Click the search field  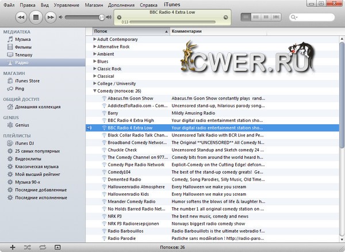click(x=312, y=17)
